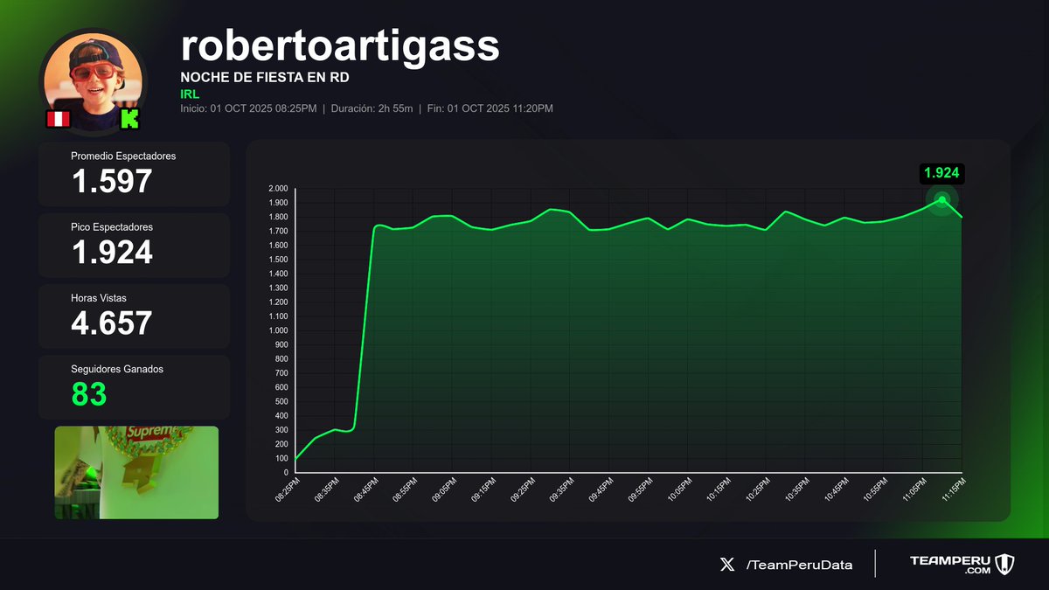Image resolution: width=1049 pixels, height=590 pixels.
Task: Click the 08:45PM x-axis label
Action: tap(365, 489)
